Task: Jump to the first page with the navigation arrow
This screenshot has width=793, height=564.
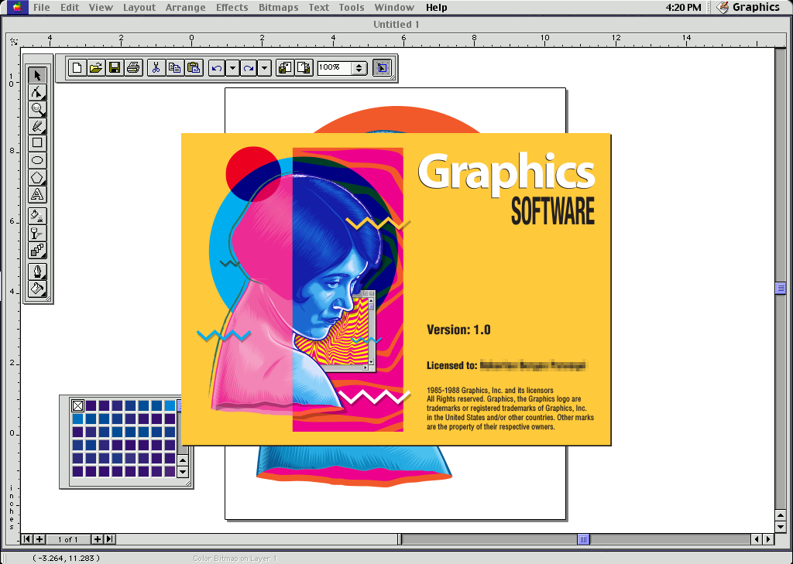Action: 26,539
